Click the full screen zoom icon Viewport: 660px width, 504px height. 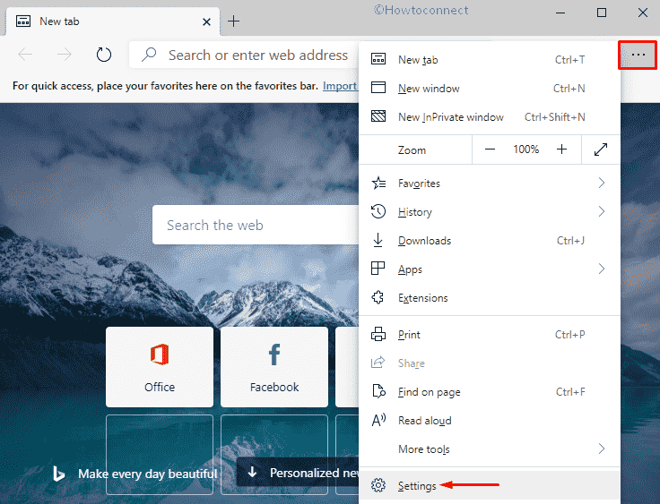point(600,149)
